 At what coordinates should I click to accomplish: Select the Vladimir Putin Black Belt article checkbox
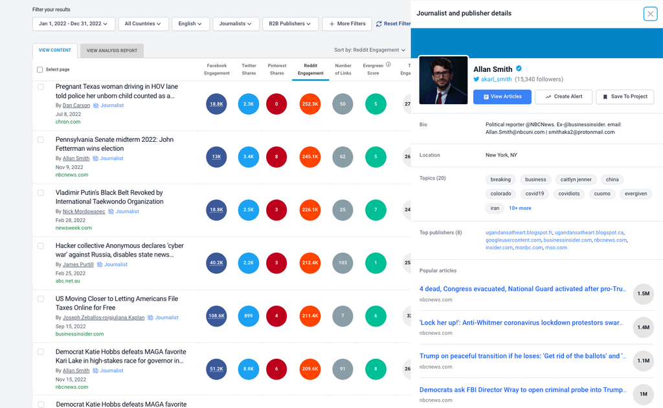(41, 193)
